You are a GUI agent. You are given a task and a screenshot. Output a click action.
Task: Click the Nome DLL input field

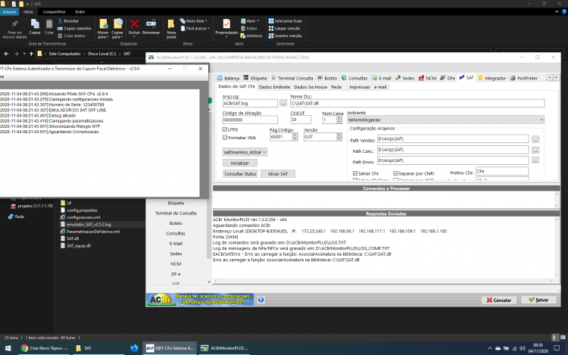pos(417,104)
